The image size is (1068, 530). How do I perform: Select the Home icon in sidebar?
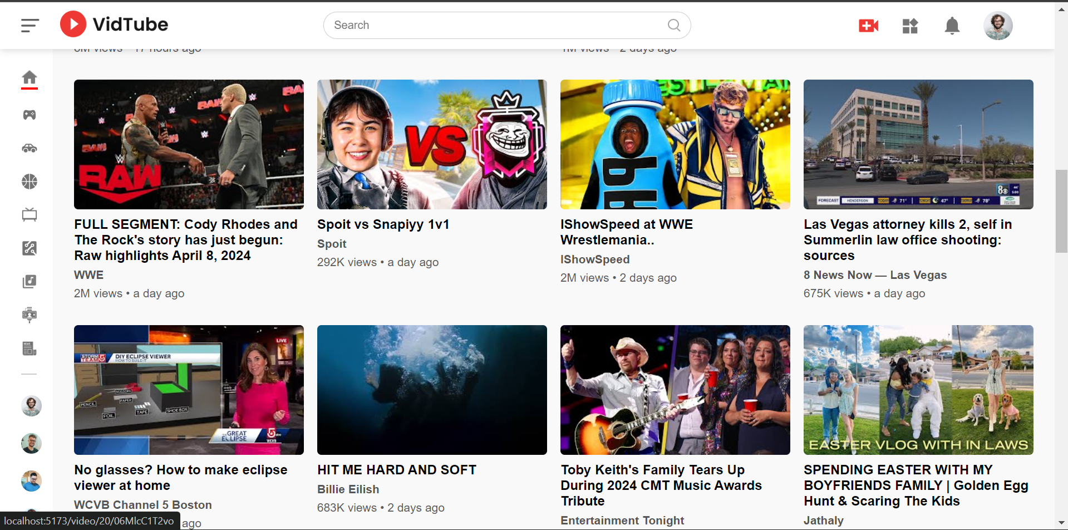point(29,77)
